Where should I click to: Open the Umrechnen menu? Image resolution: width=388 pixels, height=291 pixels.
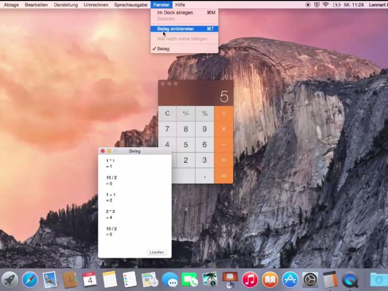96,5
